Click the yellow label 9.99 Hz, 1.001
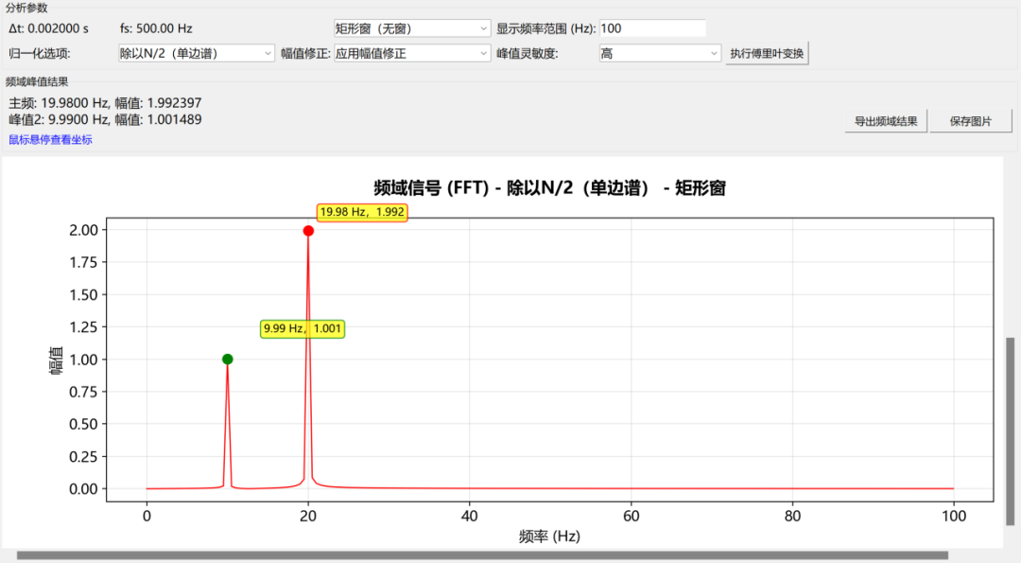 click(x=303, y=328)
